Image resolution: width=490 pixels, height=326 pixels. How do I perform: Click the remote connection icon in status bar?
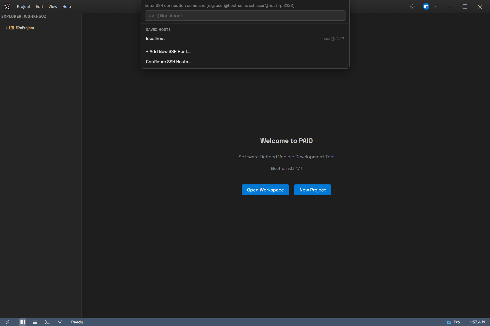[7, 322]
